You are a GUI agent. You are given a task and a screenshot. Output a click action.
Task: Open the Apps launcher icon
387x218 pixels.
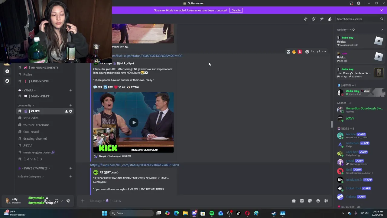coord(326,201)
